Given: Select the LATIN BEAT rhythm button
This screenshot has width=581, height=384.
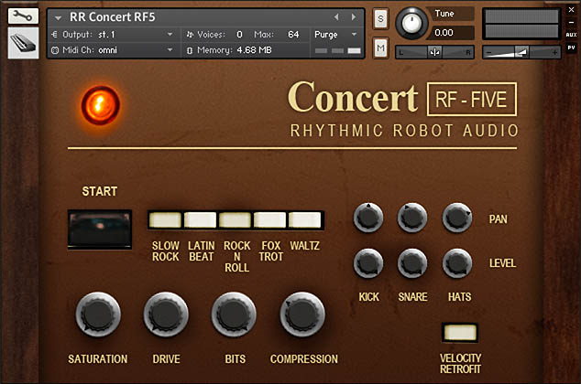Looking at the screenshot, I should tap(200, 219).
